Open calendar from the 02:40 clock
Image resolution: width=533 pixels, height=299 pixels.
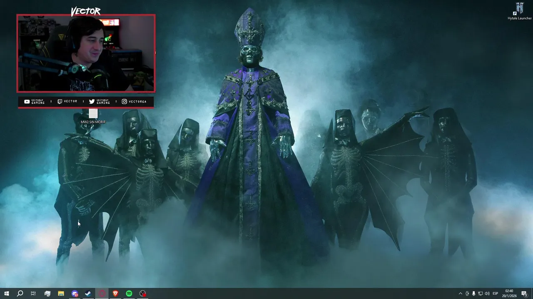click(x=509, y=294)
